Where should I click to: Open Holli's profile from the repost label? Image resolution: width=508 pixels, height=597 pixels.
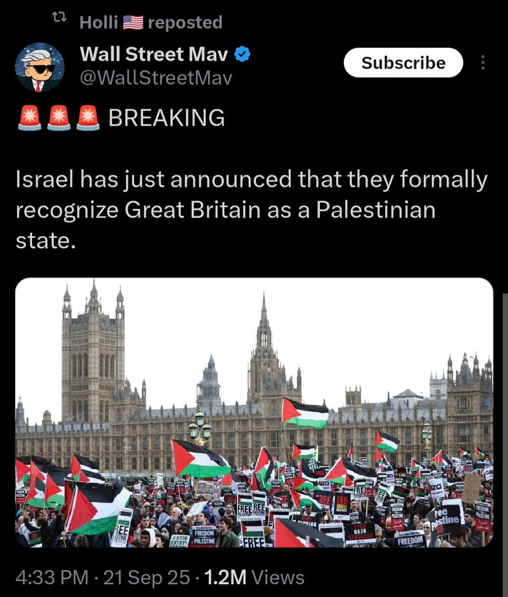point(98,23)
